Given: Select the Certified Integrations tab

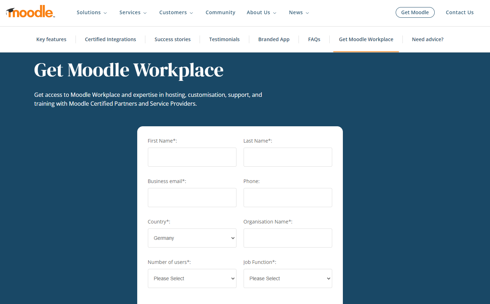Looking at the screenshot, I should tap(110, 39).
